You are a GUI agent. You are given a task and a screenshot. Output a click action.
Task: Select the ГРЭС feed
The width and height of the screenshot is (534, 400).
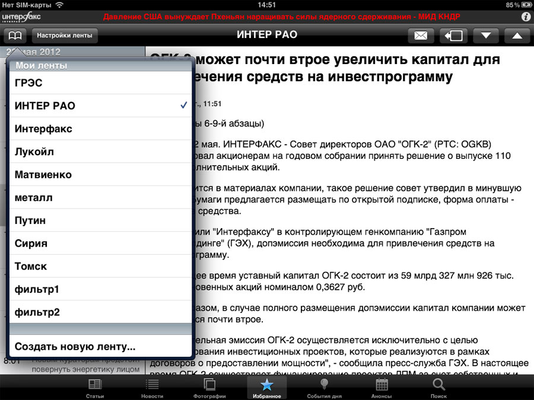click(100, 82)
